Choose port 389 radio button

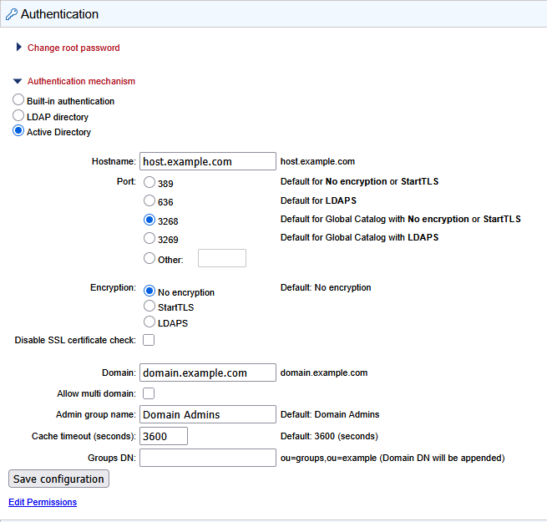(x=149, y=182)
